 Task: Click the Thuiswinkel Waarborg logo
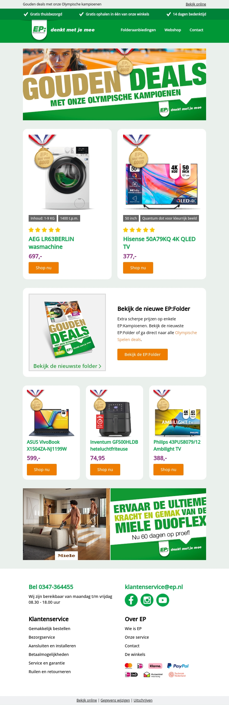click(x=153, y=675)
